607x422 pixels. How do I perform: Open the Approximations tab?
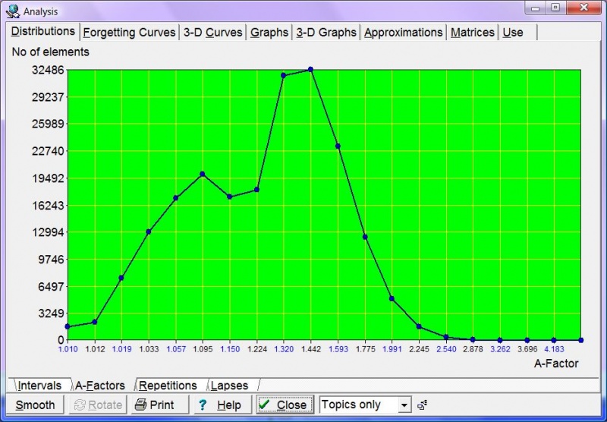[x=403, y=33]
